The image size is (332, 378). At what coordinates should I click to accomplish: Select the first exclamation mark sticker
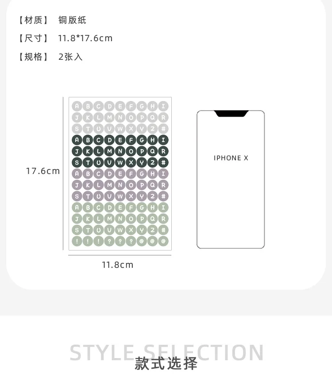coord(77,241)
